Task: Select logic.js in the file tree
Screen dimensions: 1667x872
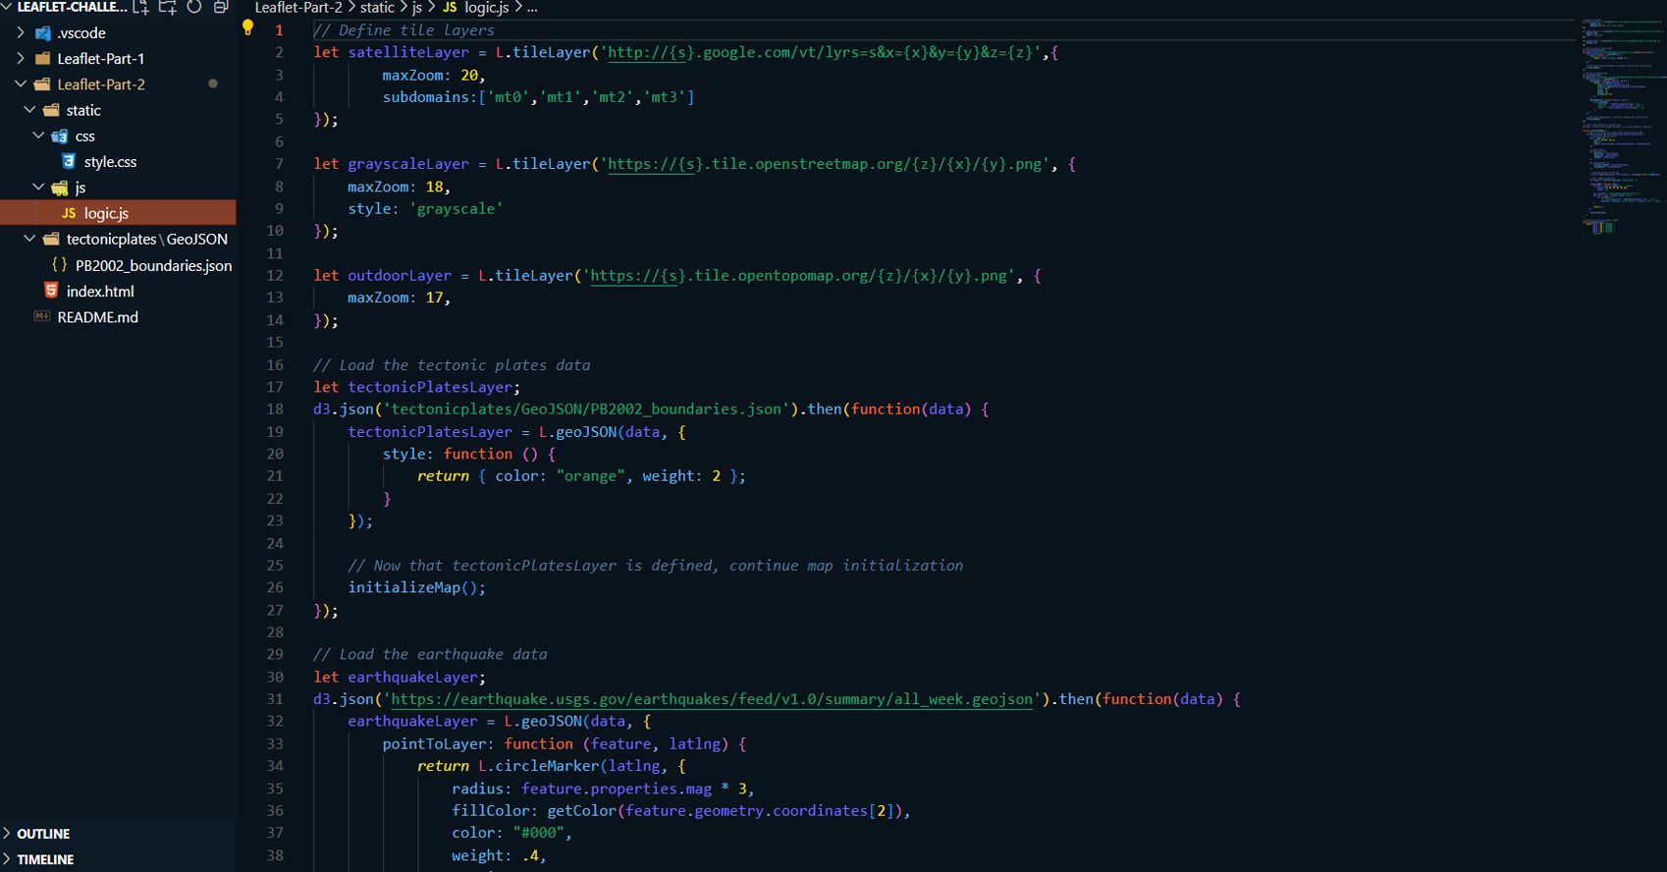Action: (106, 213)
